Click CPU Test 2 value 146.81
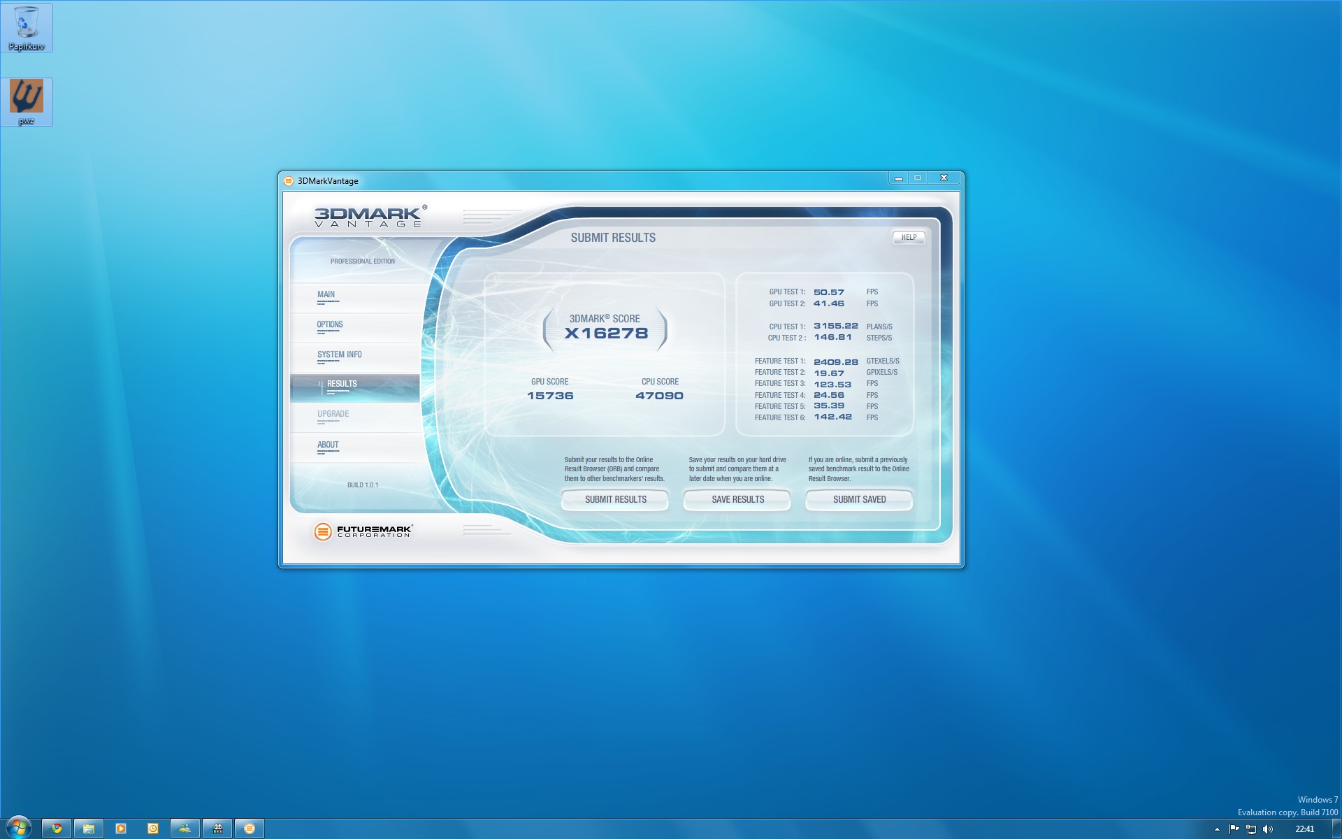This screenshot has height=839, width=1342. 833,337
